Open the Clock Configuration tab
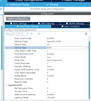Screen dimensions: 91x101 [x=29, y=1]
